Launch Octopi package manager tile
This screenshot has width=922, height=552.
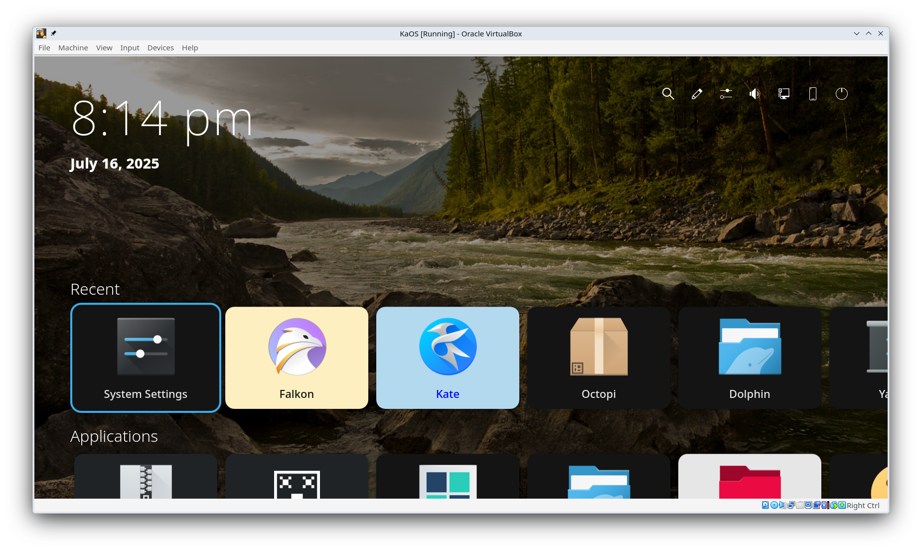tap(599, 358)
